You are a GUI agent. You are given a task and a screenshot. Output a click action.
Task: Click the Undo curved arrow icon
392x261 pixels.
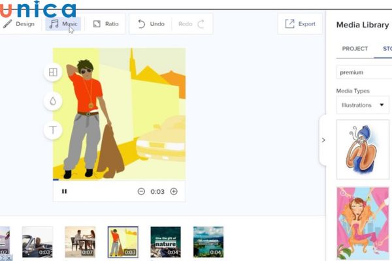pos(141,24)
